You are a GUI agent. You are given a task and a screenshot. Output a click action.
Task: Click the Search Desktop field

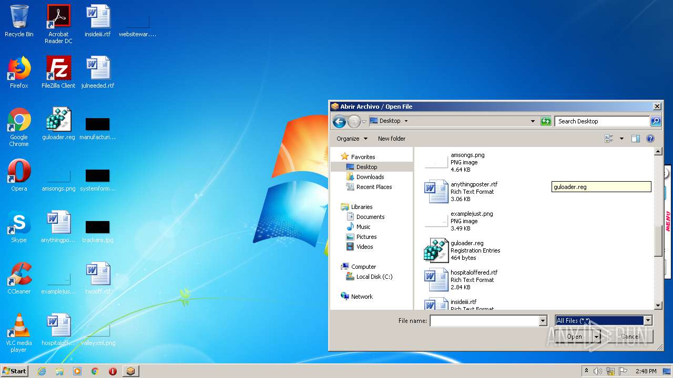coord(602,121)
